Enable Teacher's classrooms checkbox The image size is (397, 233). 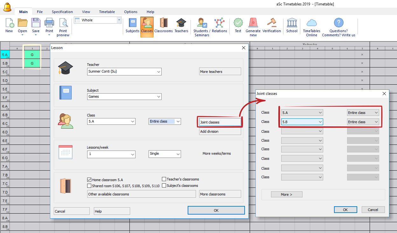[x=164, y=179]
